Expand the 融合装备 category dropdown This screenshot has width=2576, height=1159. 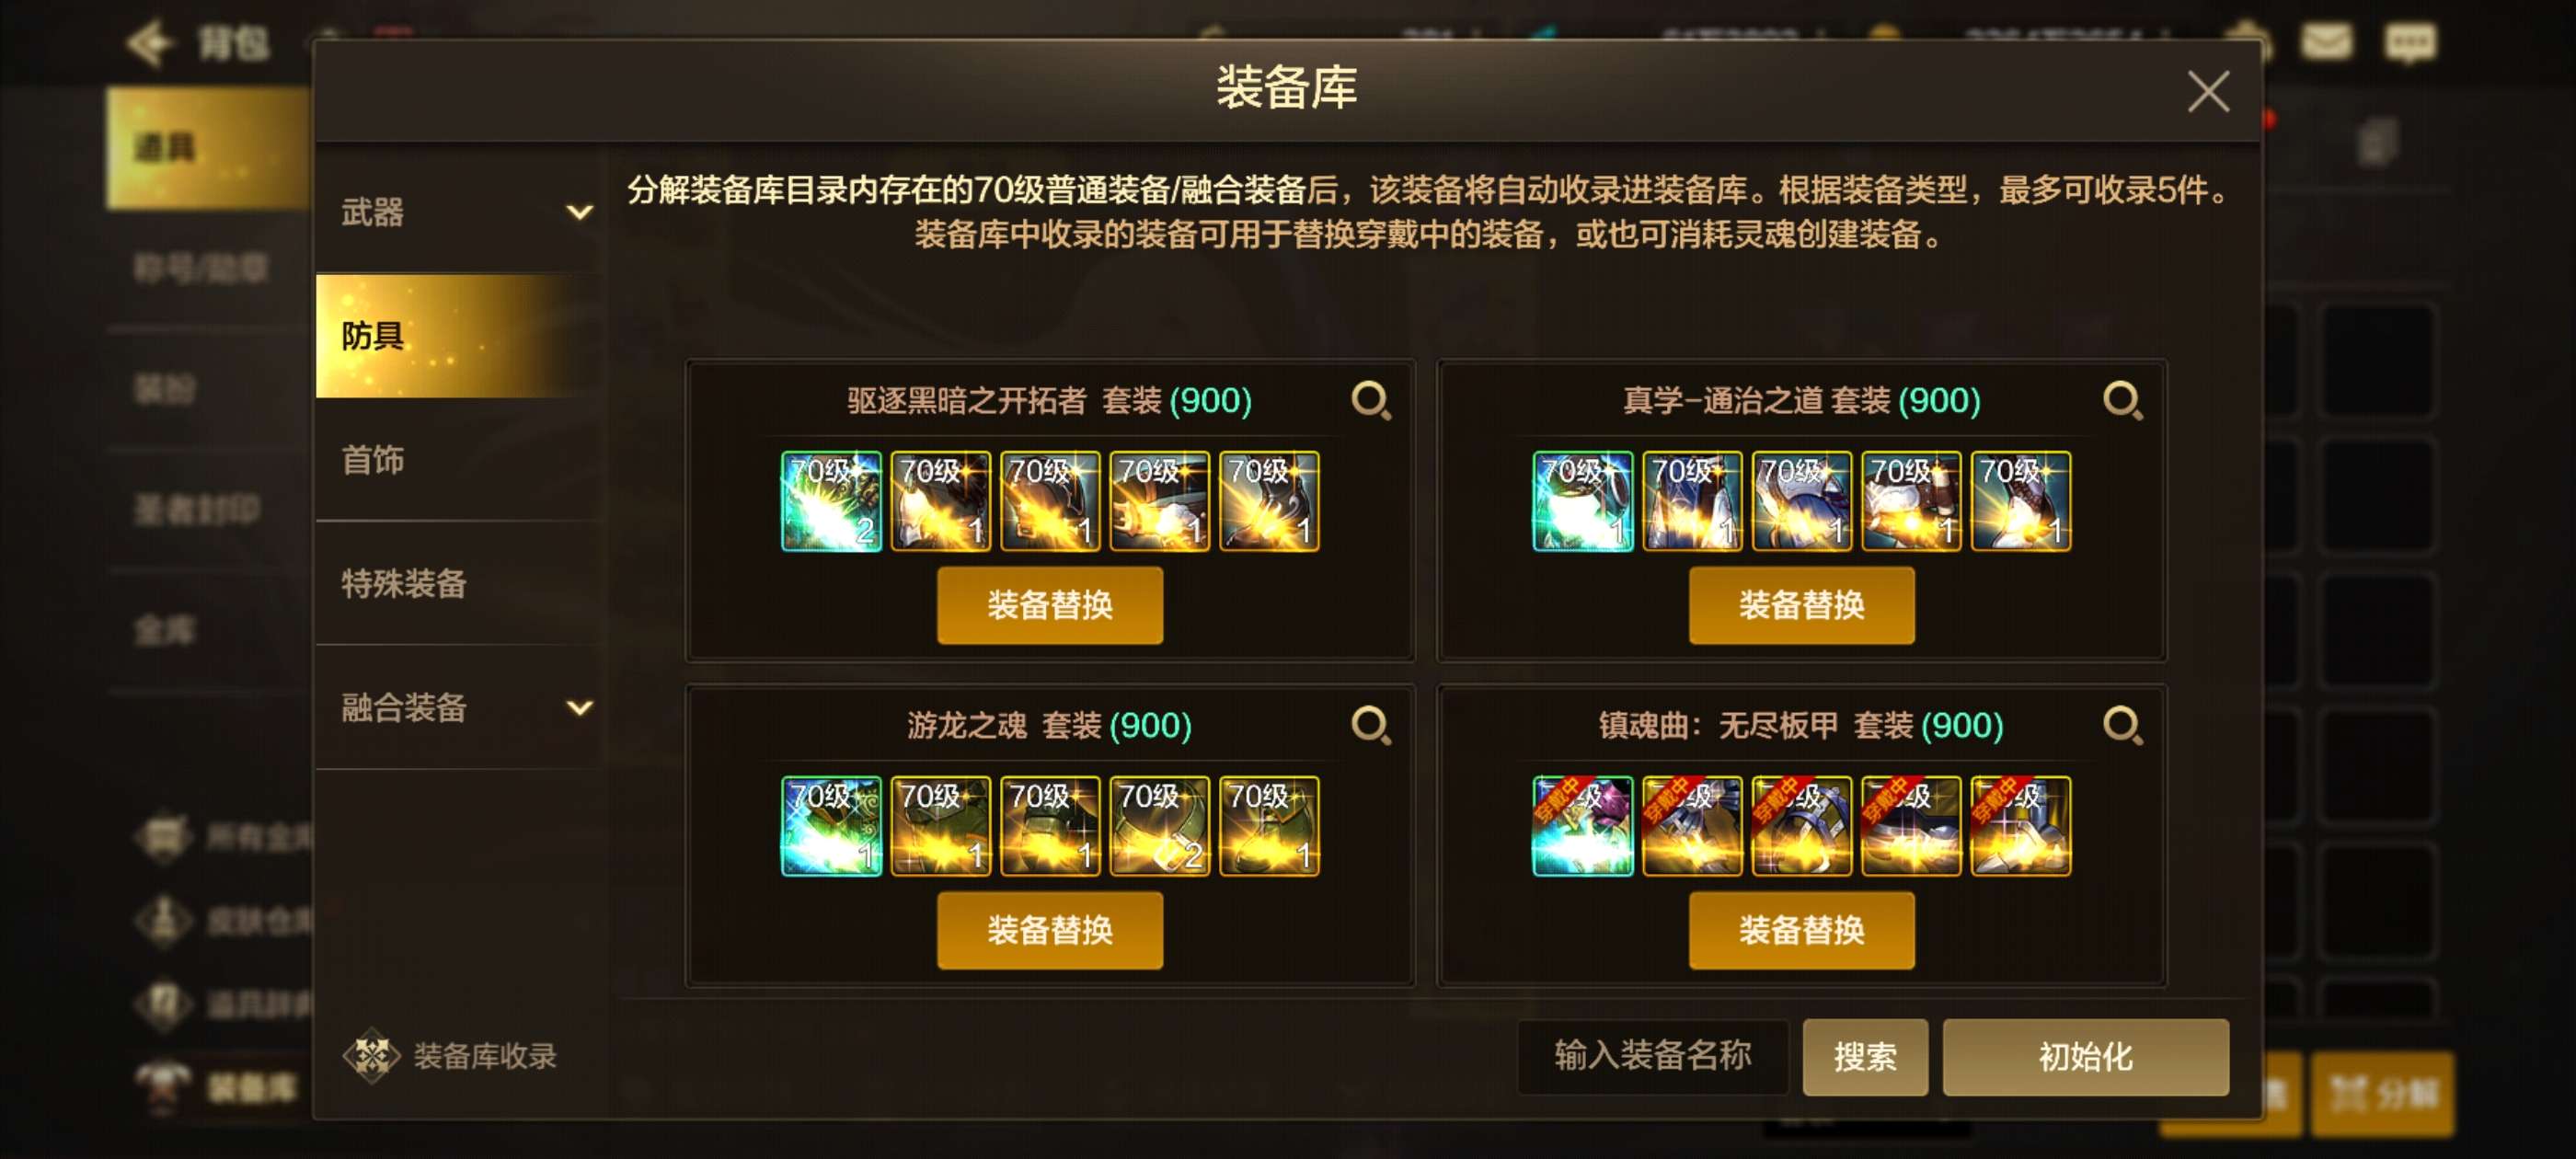(579, 708)
